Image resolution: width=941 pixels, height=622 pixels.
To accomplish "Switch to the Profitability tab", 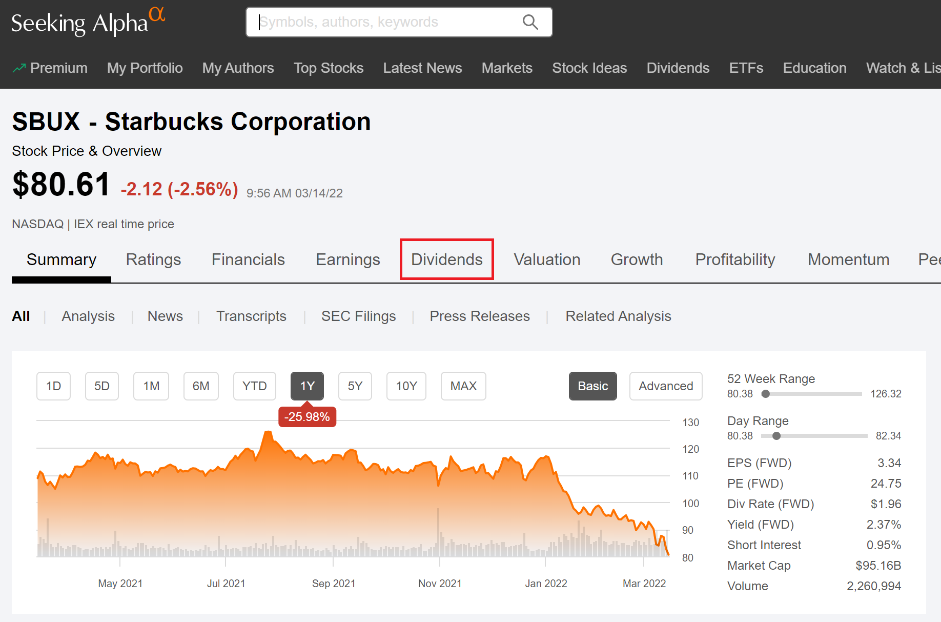I will coord(735,259).
